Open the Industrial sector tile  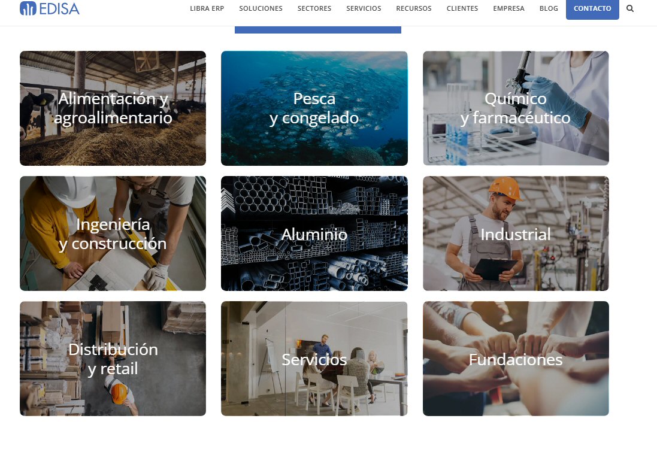516,233
